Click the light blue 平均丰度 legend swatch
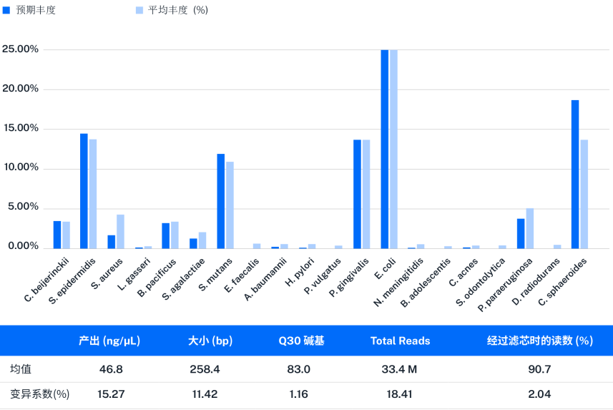Image resolution: width=613 pixels, height=410 pixels. (x=139, y=11)
